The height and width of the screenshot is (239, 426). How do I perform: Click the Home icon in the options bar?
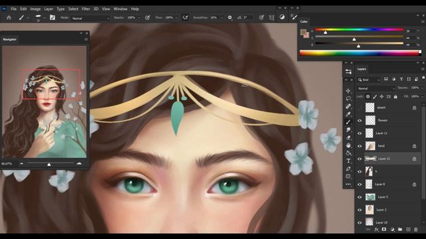pos(9,18)
